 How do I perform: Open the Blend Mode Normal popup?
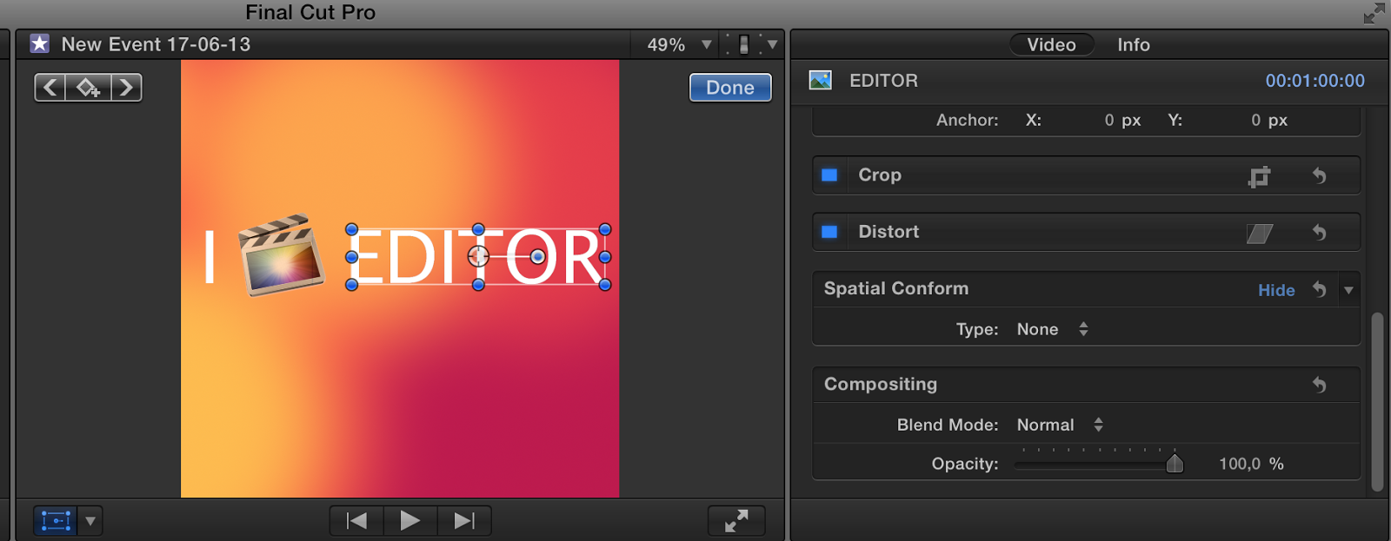click(x=1061, y=425)
